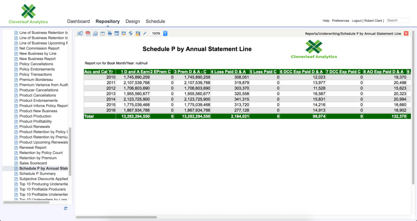
Task: Click the 'Acc and Cal Yr' column header
Action: tap(100, 72)
